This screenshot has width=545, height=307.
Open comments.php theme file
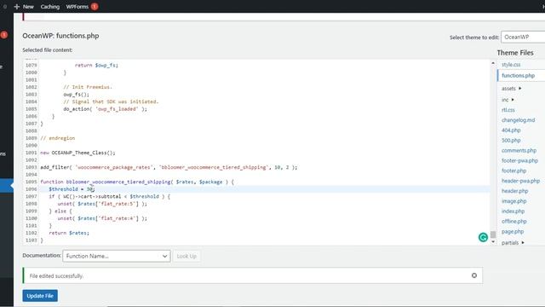pyautogui.click(x=519, y=150)
